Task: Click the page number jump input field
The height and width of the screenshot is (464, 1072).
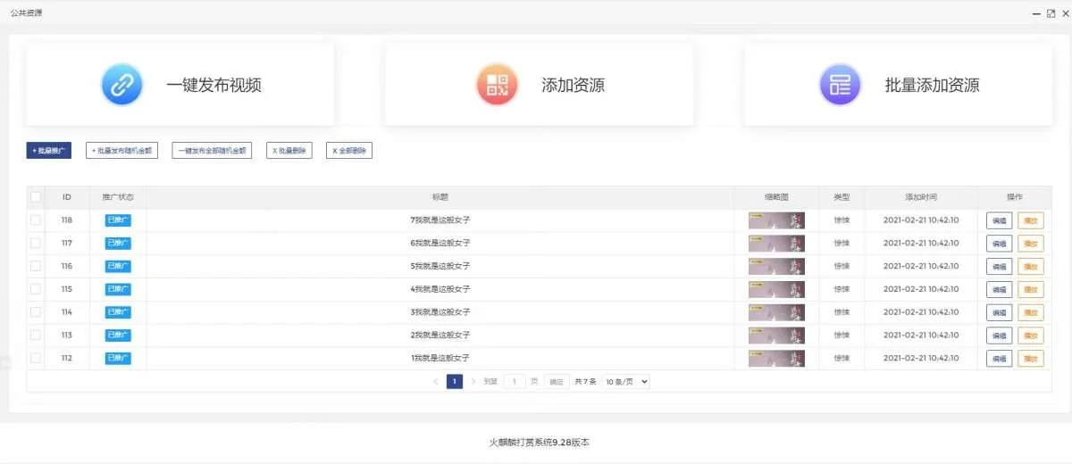Action: point(515,381)
